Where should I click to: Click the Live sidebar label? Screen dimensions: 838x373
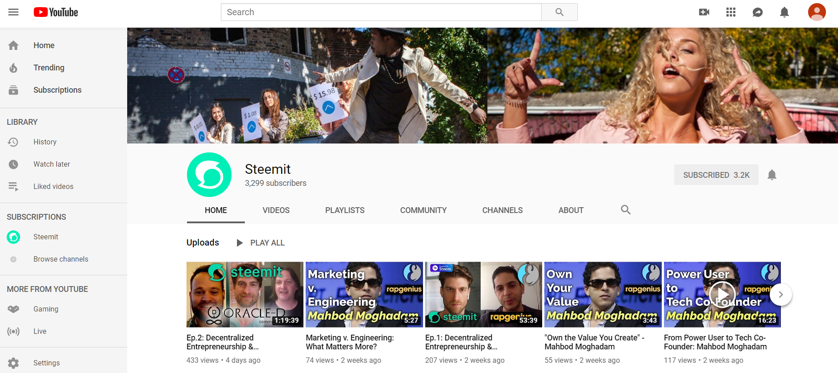[x=40, y=332]
